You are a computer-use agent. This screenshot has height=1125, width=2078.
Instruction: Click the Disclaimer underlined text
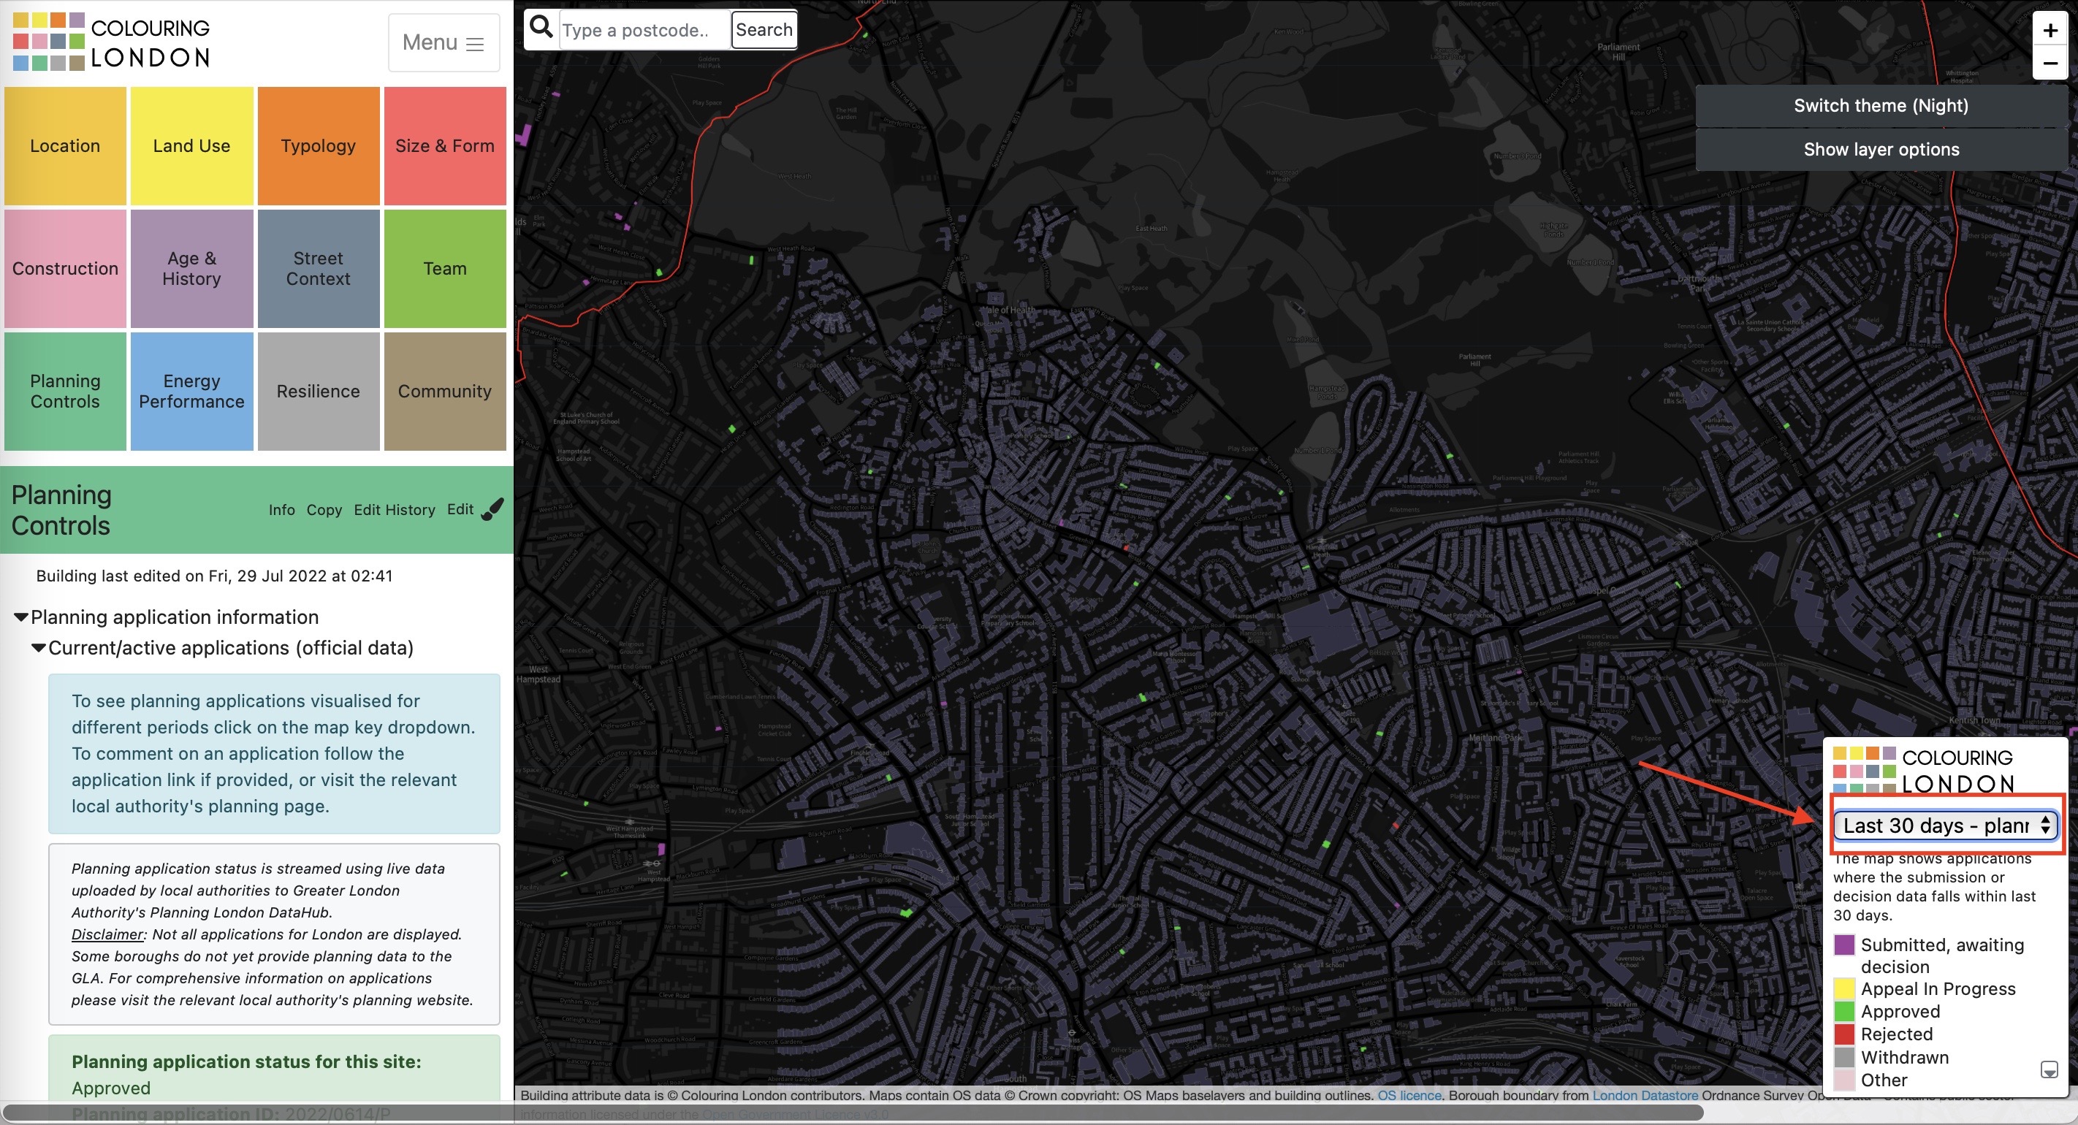click(x=107, y=934)
